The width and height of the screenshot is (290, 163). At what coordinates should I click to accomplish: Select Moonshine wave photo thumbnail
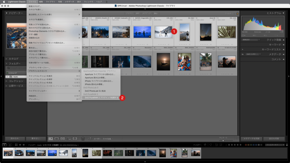click(142, 61)
